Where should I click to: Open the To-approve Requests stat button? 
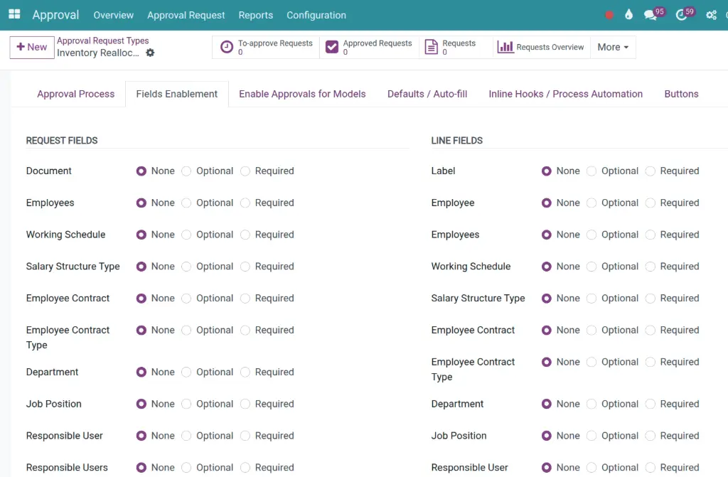[267, 48]
